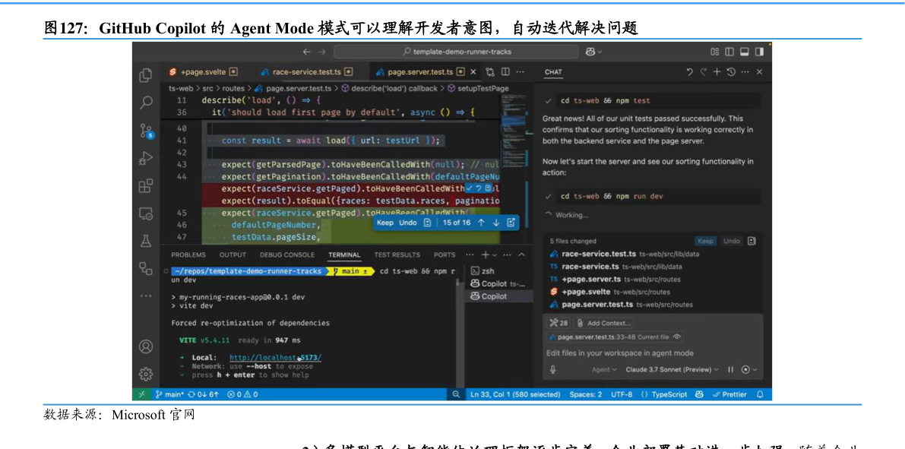This screenshot has height=449, width=905.
Task: Click the template-demo-runner-tracks search box
Action: tap(456, 52)
